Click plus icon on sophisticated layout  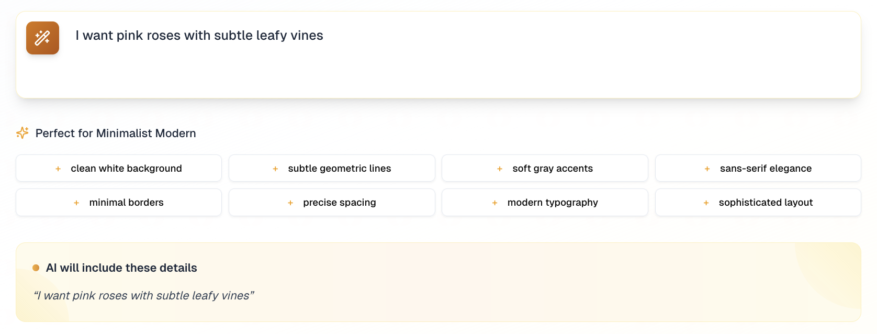click(706, 203)
